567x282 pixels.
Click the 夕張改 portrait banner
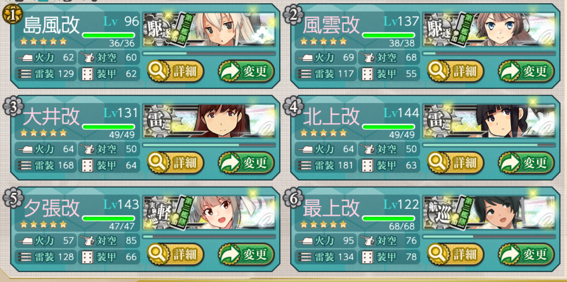click(209, 213)
